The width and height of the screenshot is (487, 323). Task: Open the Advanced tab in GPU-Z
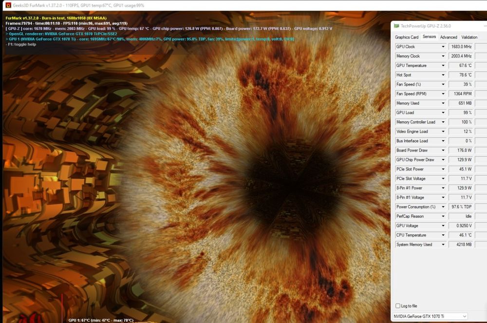pyautogui.click(x=449, y=37)
